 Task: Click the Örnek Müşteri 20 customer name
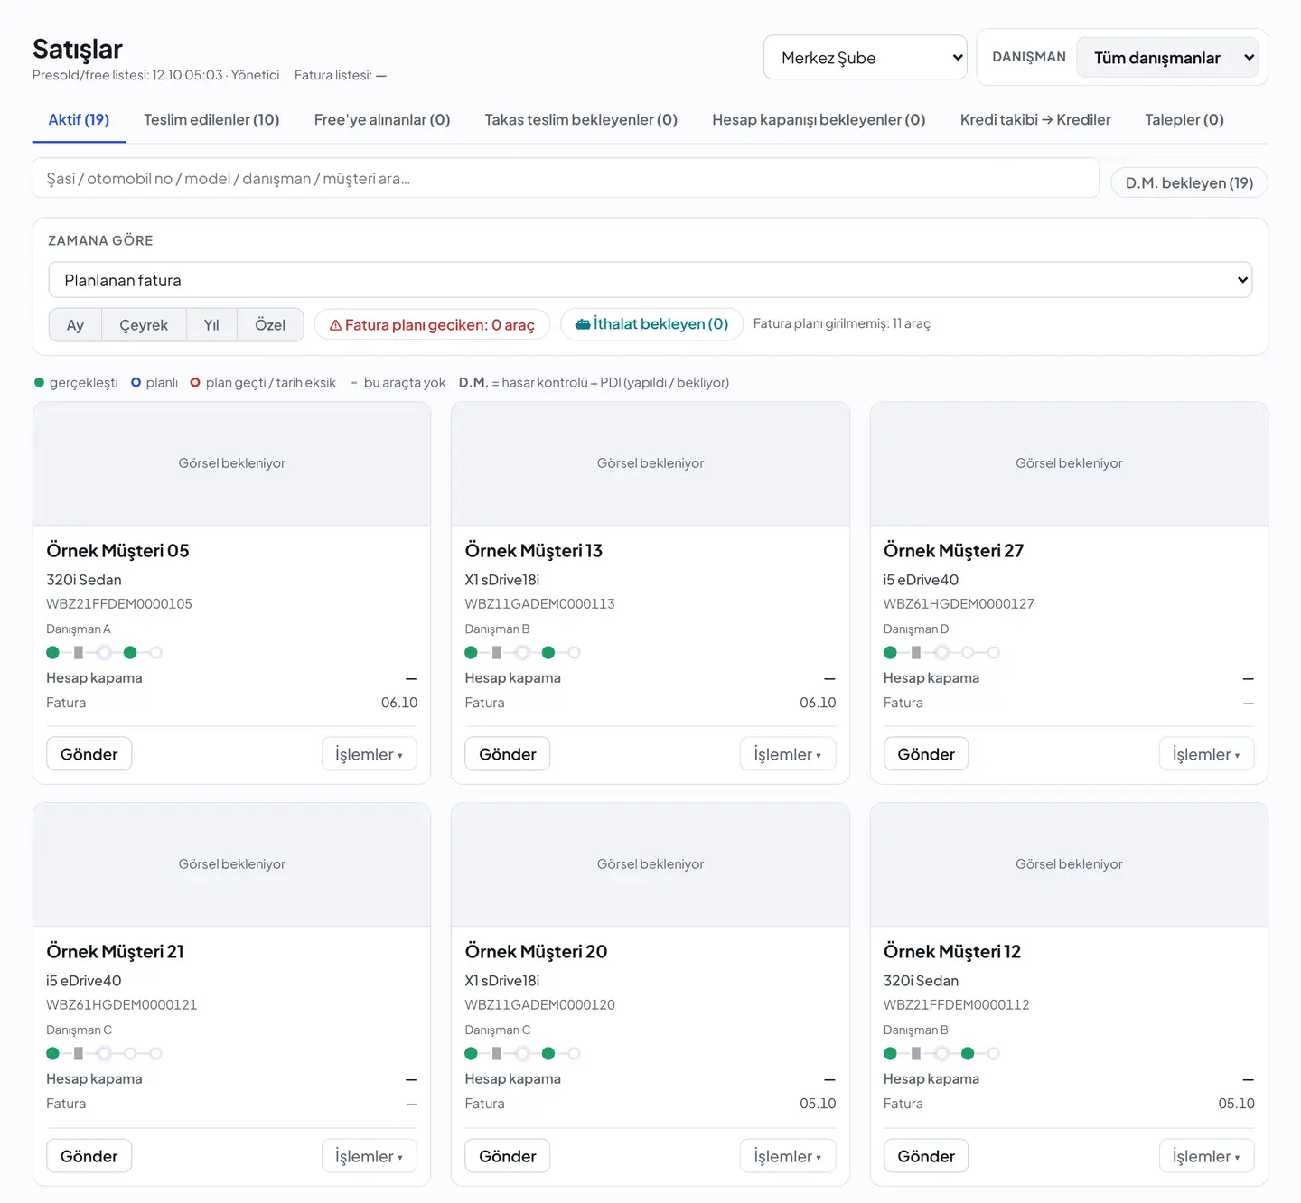[536, 951]
